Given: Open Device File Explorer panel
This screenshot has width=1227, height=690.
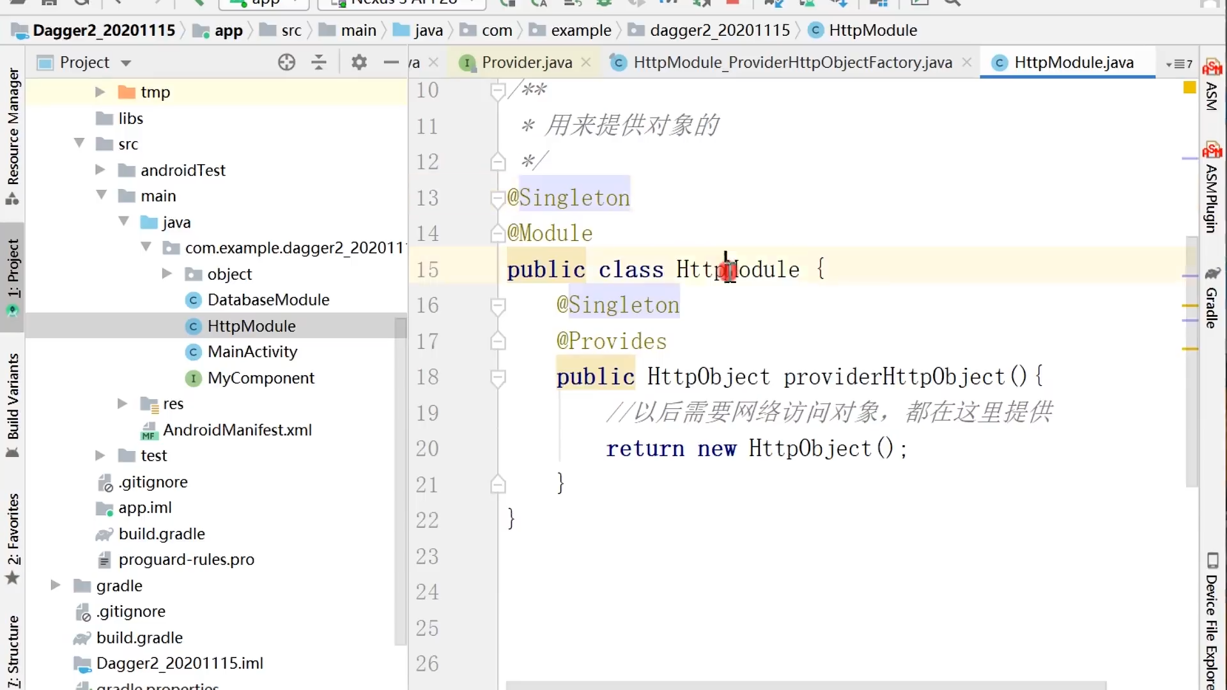Looking at the screenshot, I should tap(1212, 620).
